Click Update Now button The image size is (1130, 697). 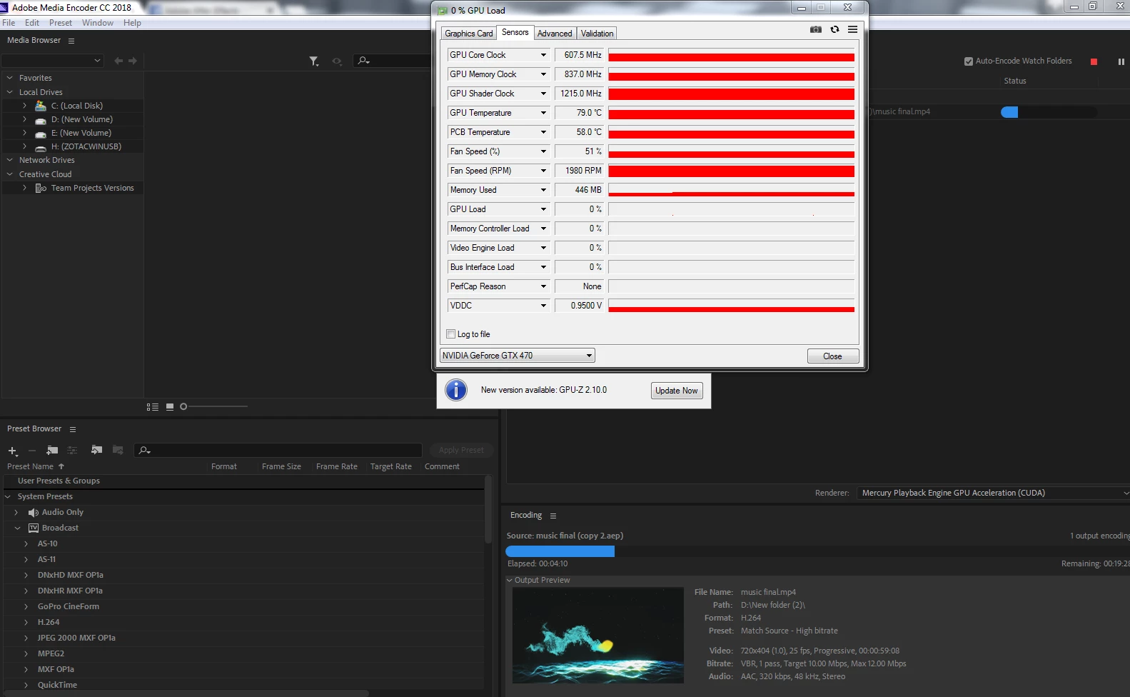click(677, 391)
